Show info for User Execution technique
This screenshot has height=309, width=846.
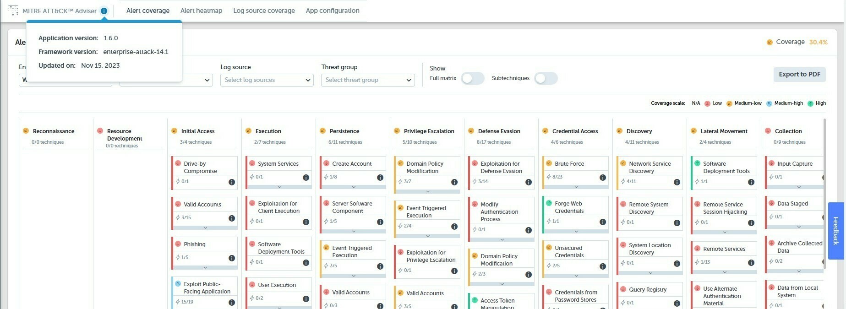(306, 299)
